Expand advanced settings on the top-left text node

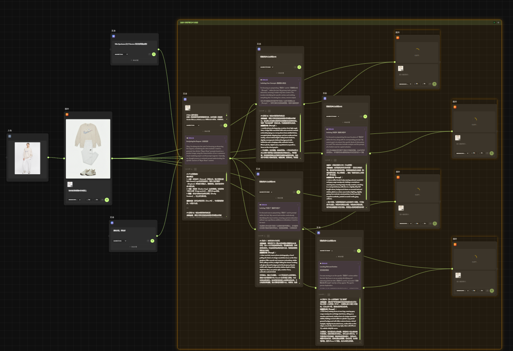coord(134,60)
